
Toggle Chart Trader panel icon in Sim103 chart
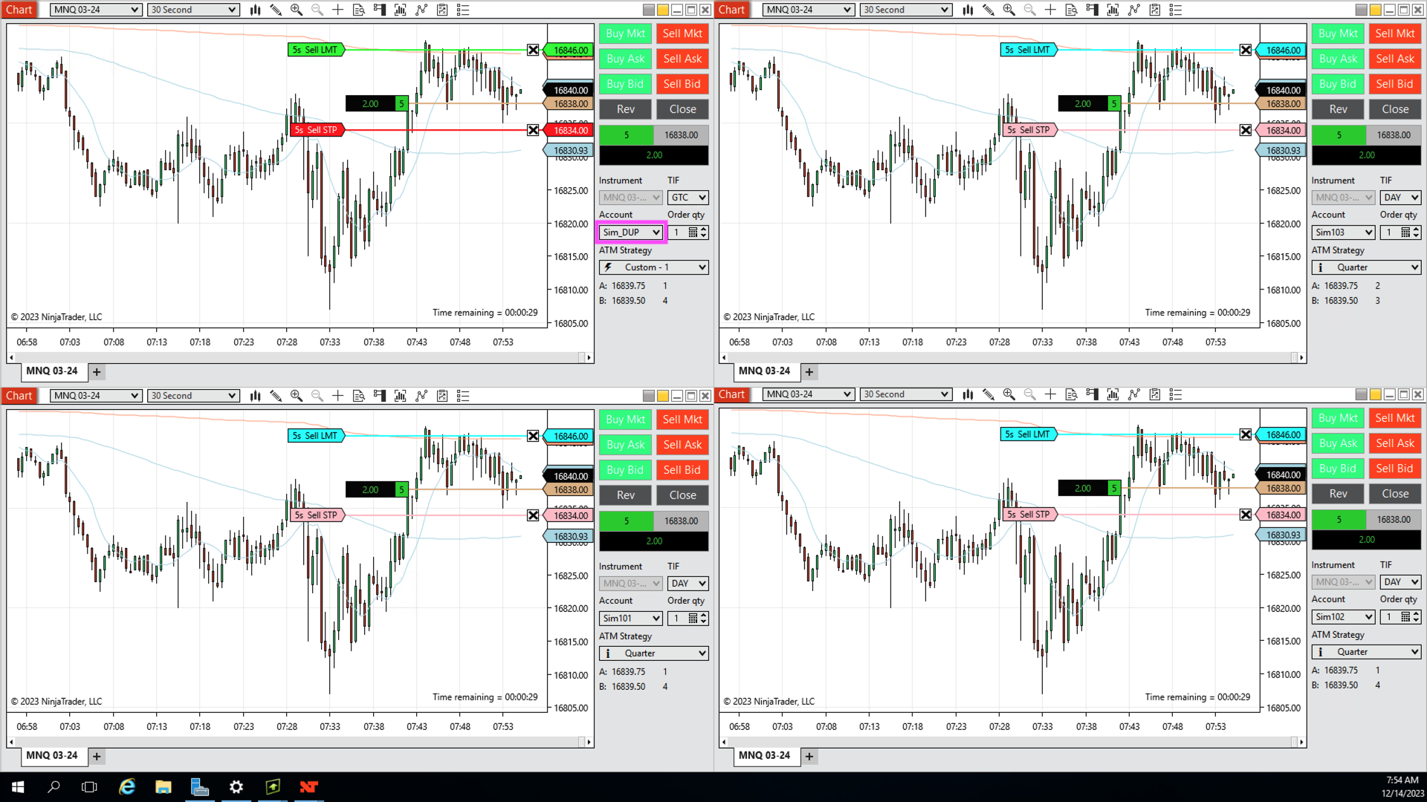coord(1093,10)
